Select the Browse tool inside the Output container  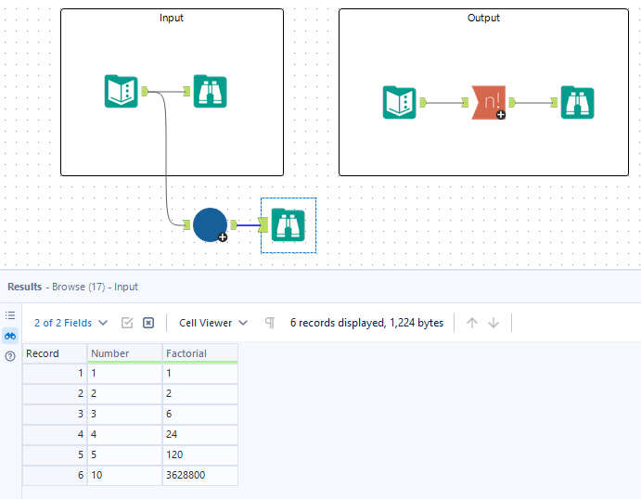[x=578, y=102]
